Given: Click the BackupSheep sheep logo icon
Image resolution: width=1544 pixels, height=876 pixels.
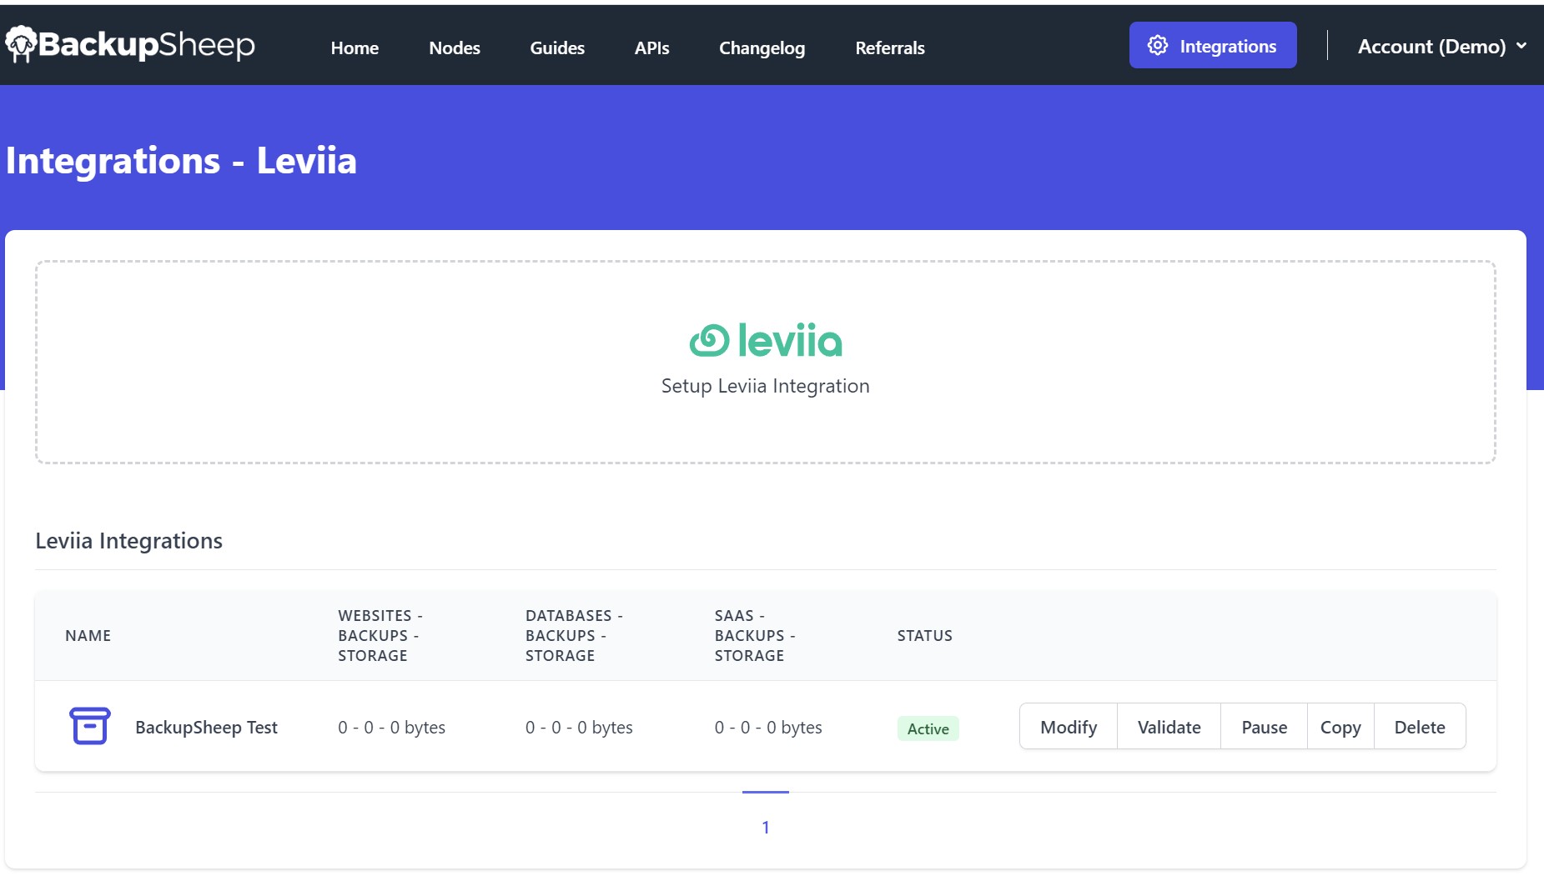Looking at the screenshot, I should point(21,43).
